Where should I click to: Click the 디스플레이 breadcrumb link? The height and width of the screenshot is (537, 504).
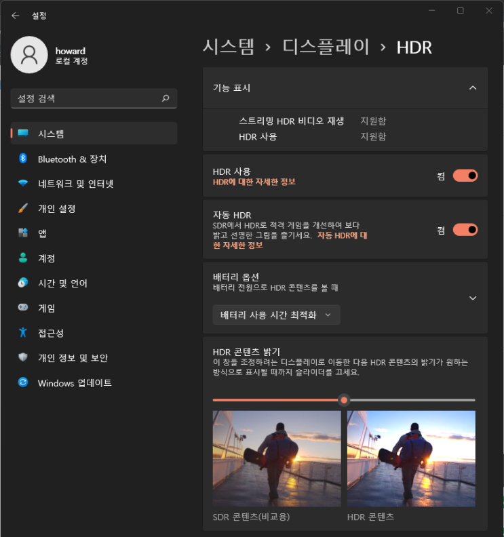pos(326,47)
